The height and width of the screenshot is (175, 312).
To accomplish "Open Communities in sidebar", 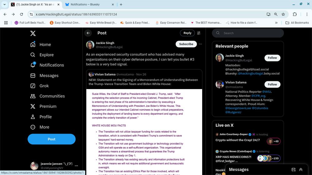I will pos(47,96).
